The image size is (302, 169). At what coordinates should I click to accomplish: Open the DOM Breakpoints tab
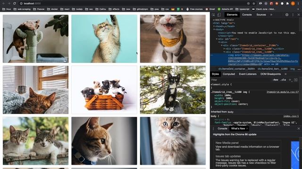pyautogui.click(x=270, y=74)
